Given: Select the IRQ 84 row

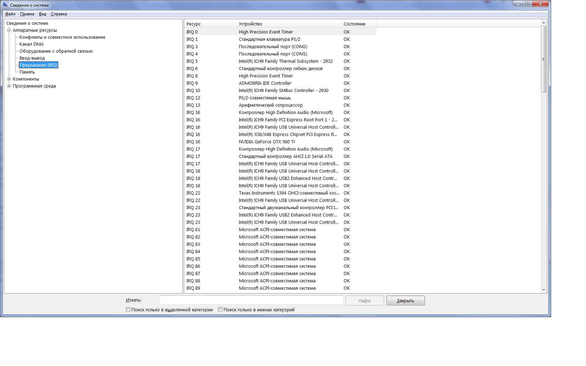Looking at the screenshot, I should click(x=280, y=251).
